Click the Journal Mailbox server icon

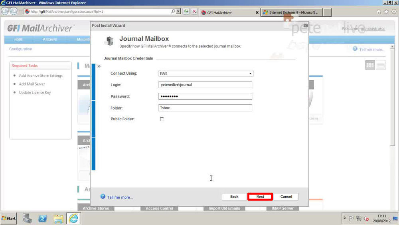pyautogui.click(x=109, y=41)
